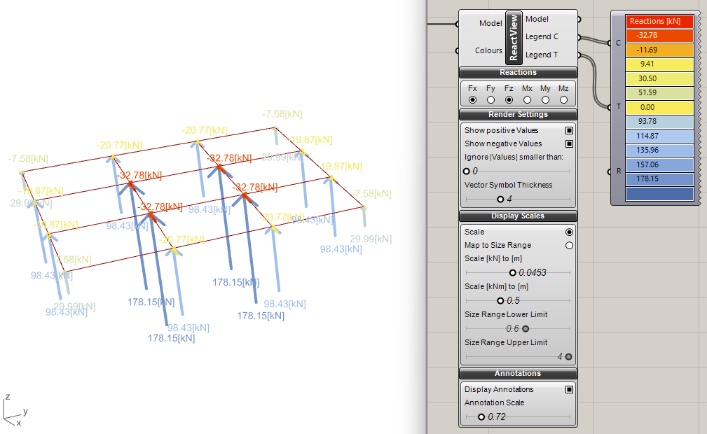Viewport: 707px width, 434px height.
Task: Enable the Mx reaction component option
Action: 527,100
